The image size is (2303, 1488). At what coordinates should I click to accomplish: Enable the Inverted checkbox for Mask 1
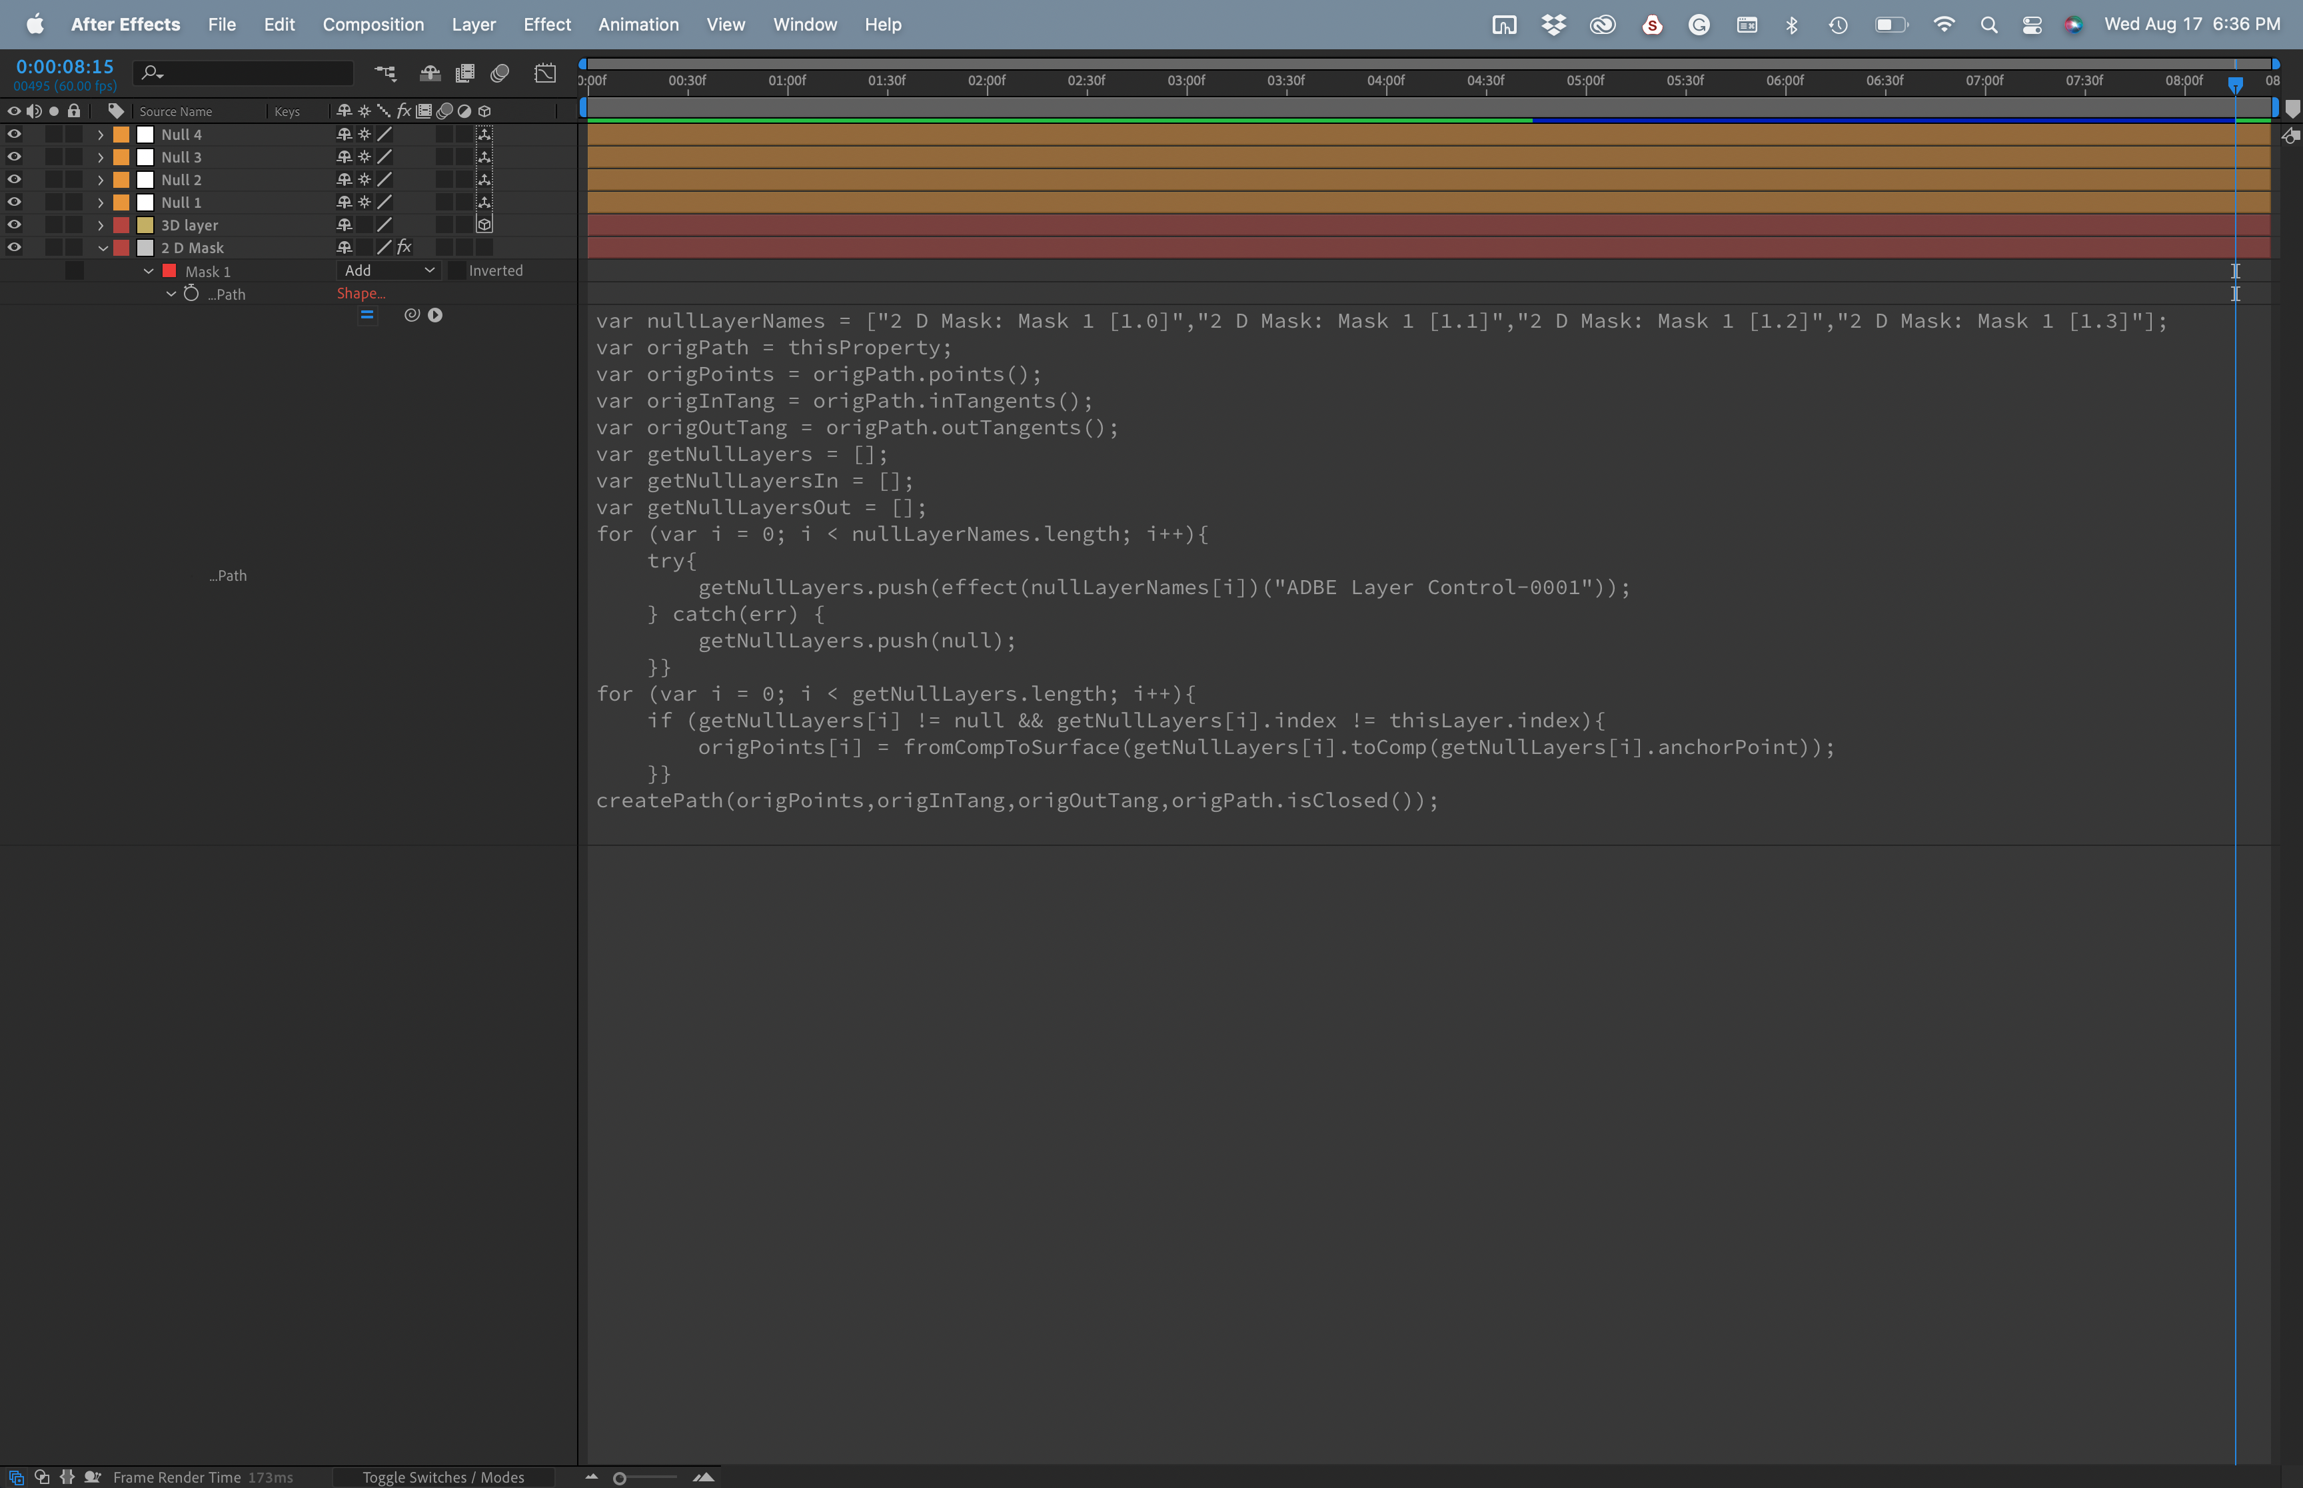pyautogui.click(x=457, y=270)
